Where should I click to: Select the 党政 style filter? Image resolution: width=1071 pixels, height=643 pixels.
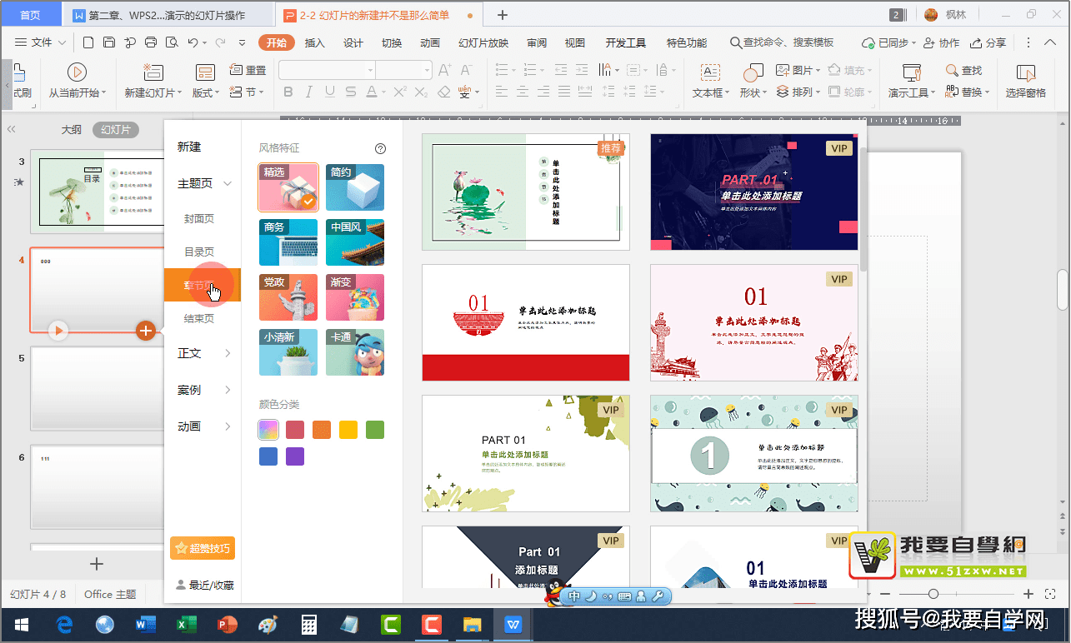(x=288, y=297)
